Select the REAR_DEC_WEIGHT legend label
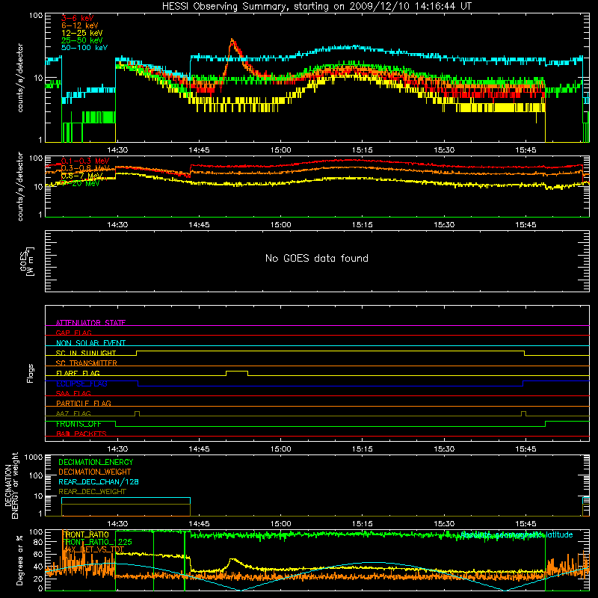598x598 pixels. 92,492
